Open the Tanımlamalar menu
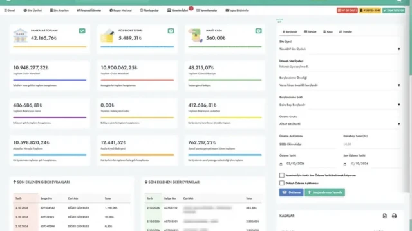 pos(207,10)
